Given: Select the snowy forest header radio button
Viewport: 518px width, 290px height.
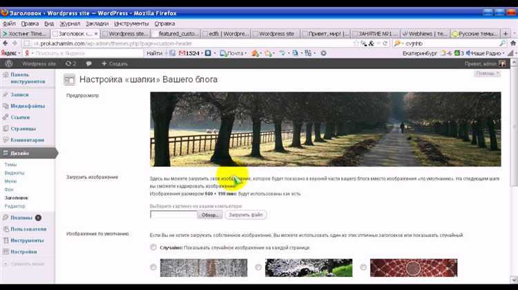Looking at the screenshot, I should tap(153, 267).
